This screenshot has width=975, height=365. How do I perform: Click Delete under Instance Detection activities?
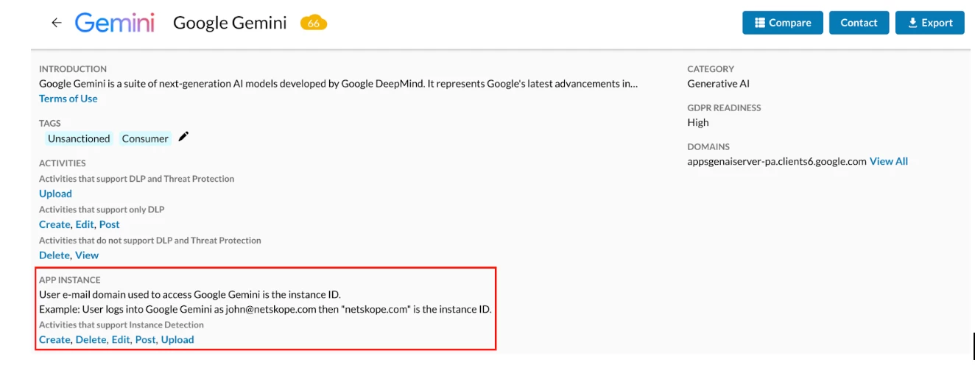click(x=91, y=339)
